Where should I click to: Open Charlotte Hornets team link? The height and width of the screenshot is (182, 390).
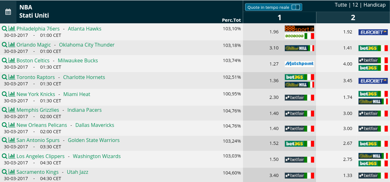(84, 77)
